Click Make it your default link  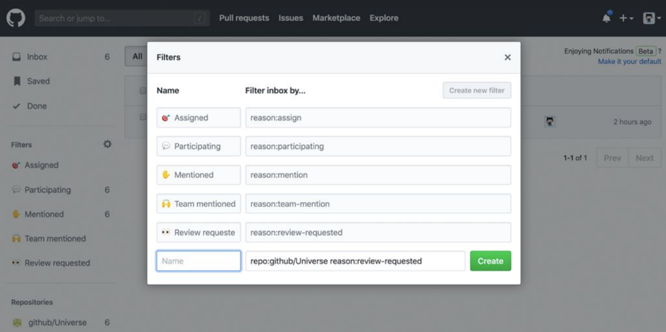coord(629,62)
